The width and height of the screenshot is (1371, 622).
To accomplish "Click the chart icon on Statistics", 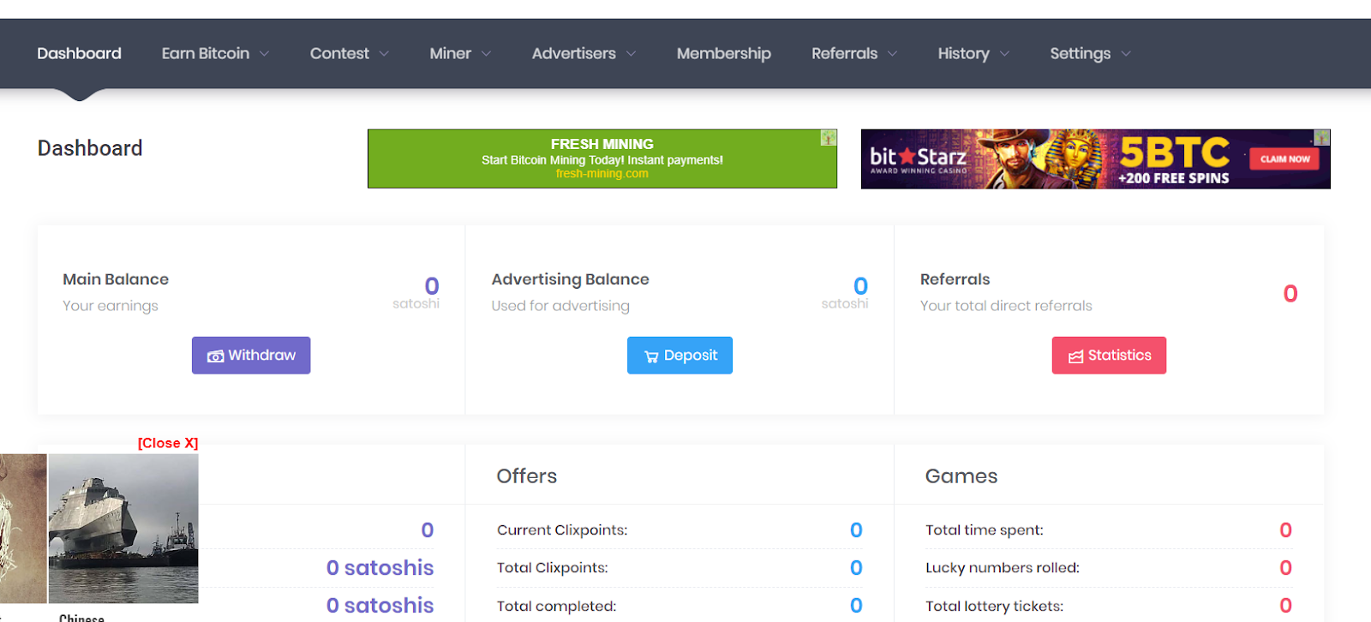I will tap(1075, 356).
